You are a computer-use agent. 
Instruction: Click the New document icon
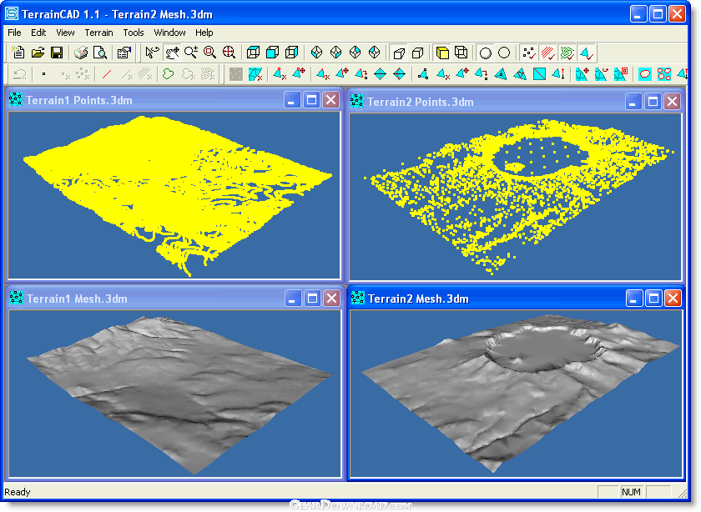[18, 53]
